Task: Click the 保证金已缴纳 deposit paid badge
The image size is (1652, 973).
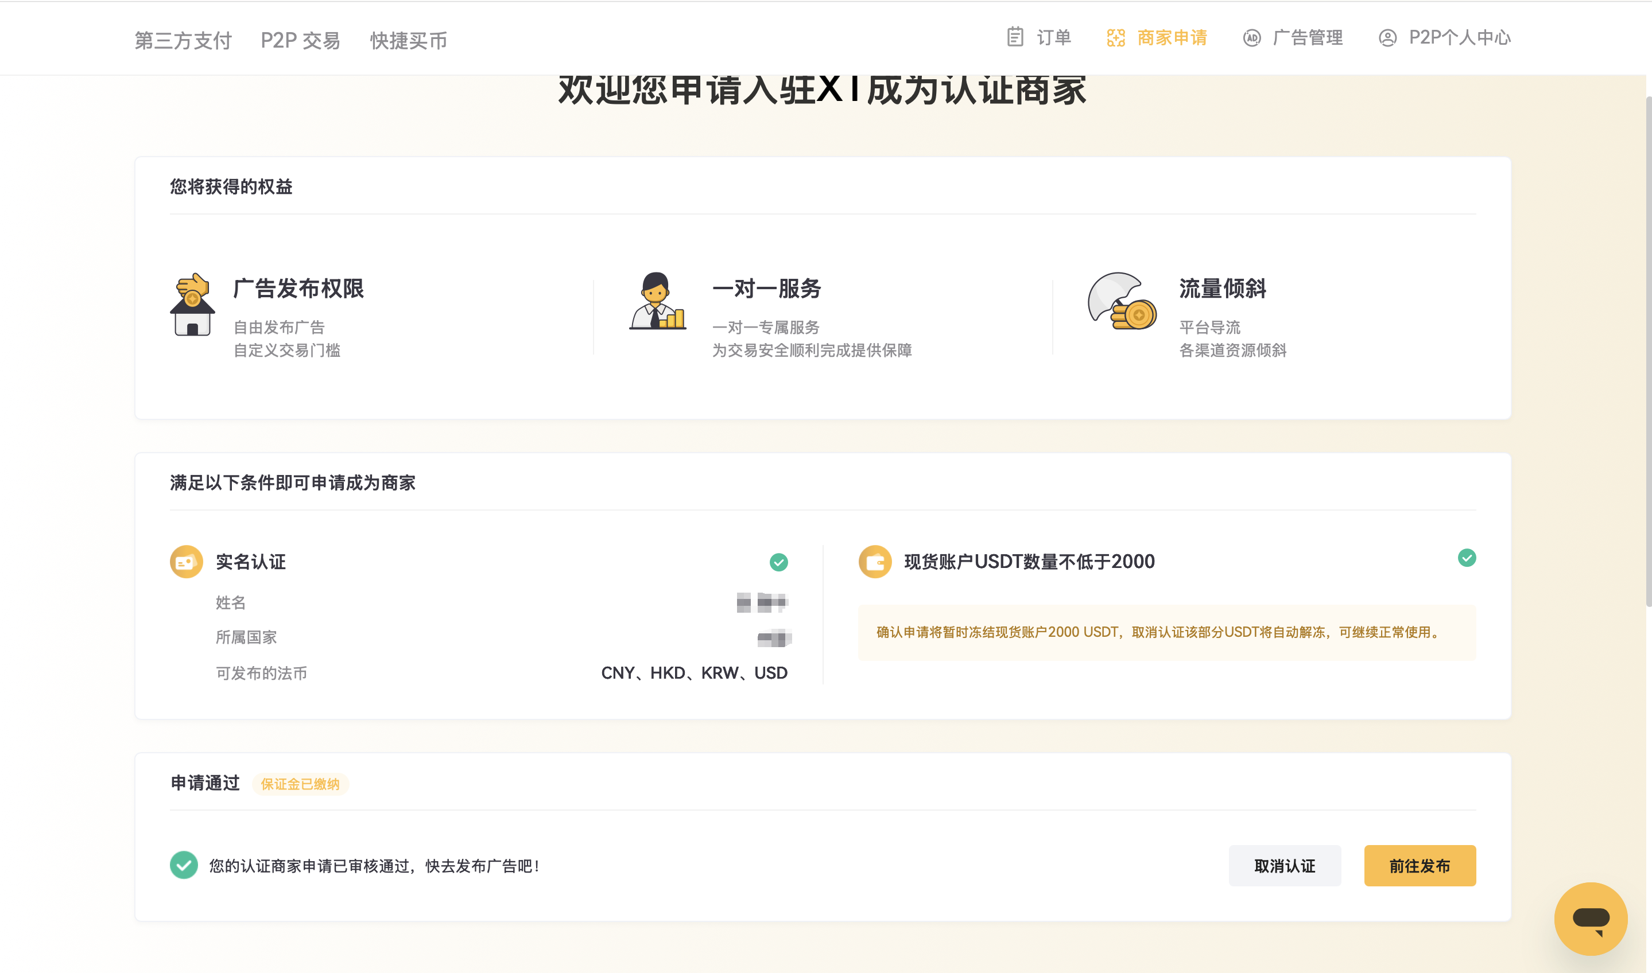Action: click(300, 784)
